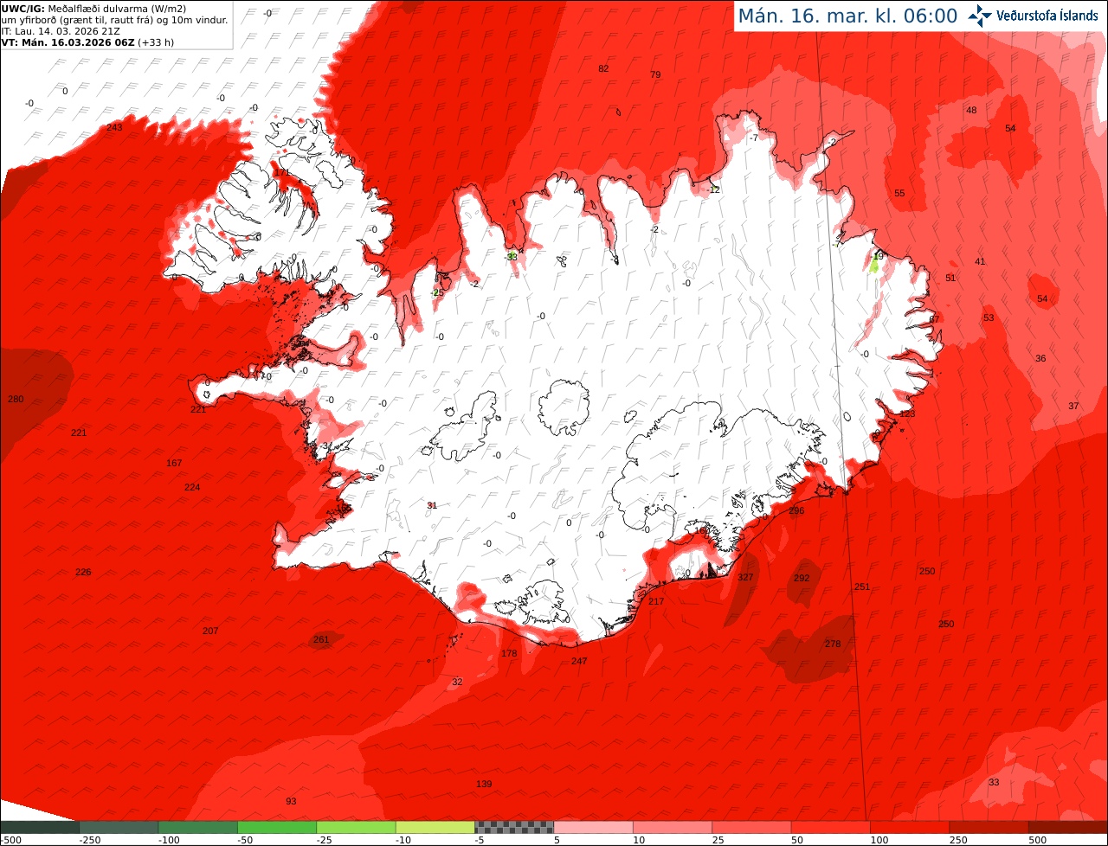Pick the legend swatch between 25 and 50
The image size is (1108, 846).
tap(751, 827)
